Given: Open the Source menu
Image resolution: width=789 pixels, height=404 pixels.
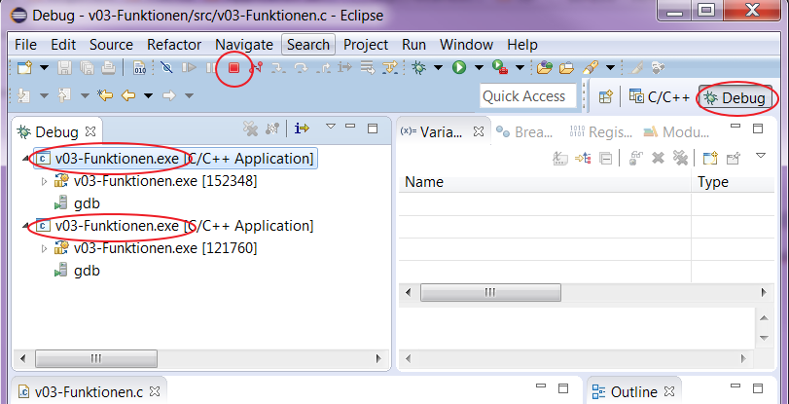Looking at the screenshot, I should (x=111, y=45).
